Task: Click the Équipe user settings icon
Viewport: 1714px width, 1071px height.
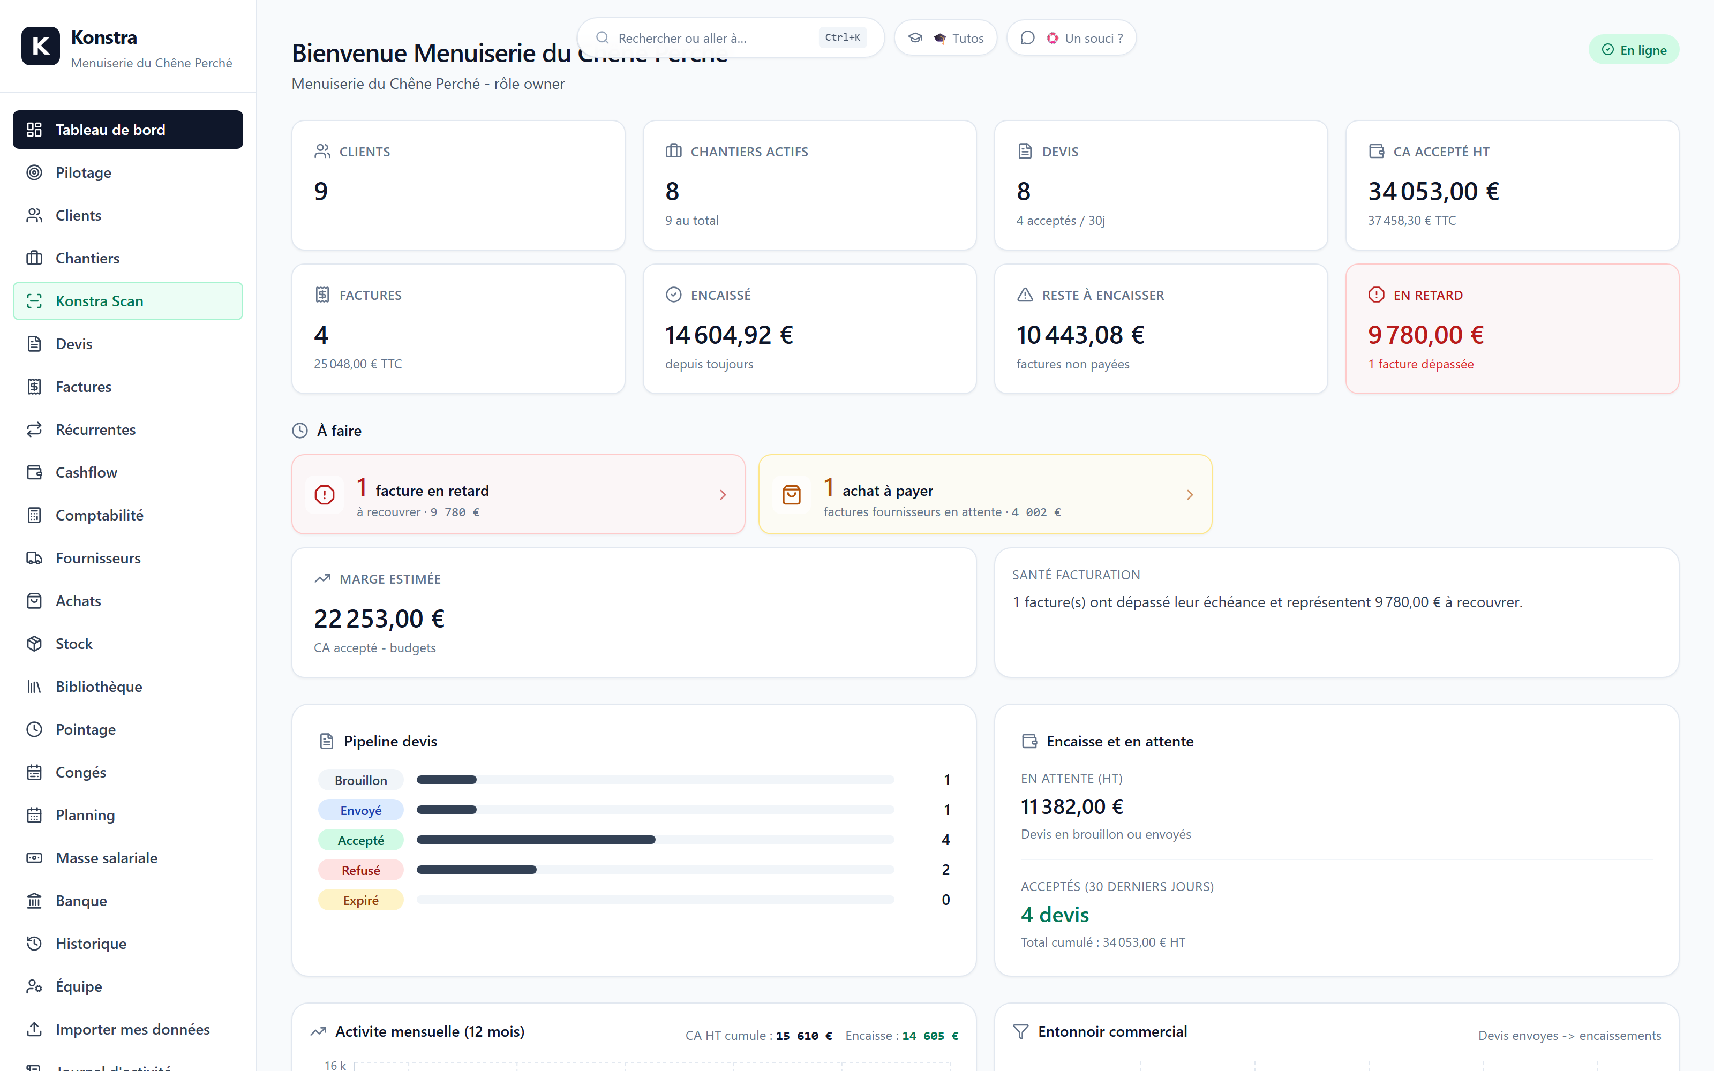Action: click(34, 987)
